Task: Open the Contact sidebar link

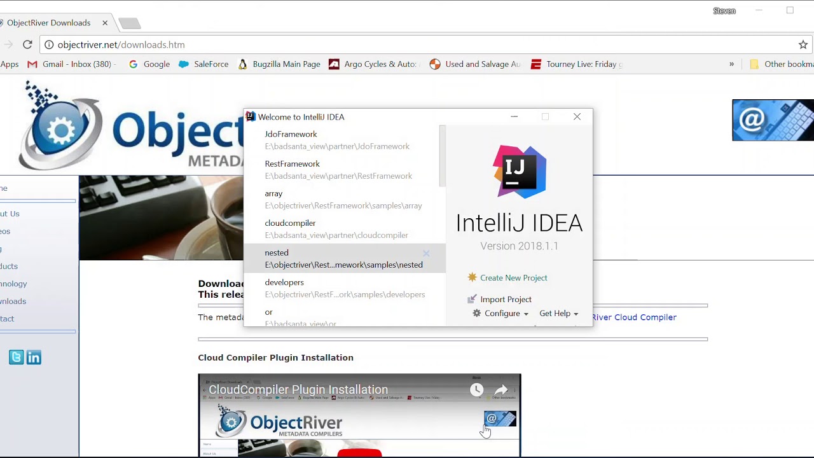Action: click(x=7, y=319)
